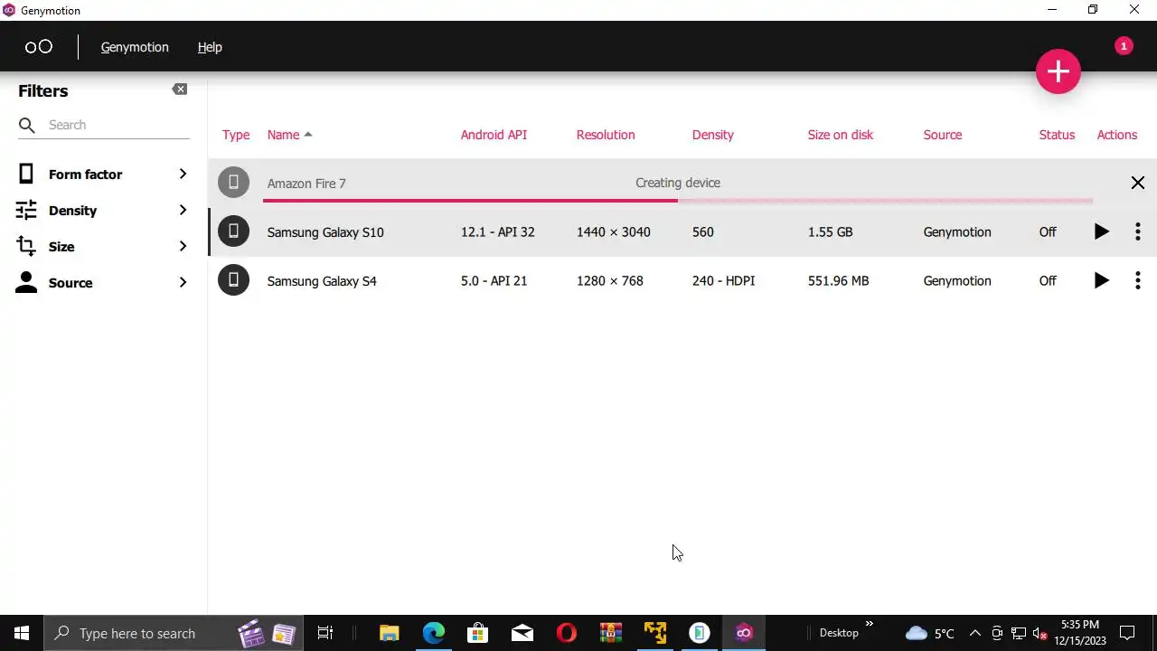Open the weather widget showing 5°C
The height and width of the screenshot is (651, 1157).
[x=929, y=633]
